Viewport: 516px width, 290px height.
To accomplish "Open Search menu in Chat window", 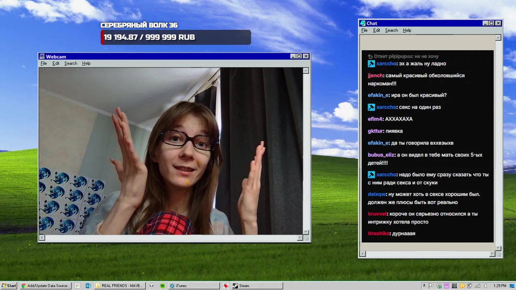I will (391, 30).
